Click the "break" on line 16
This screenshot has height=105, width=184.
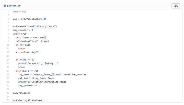[x=22, y=67]
